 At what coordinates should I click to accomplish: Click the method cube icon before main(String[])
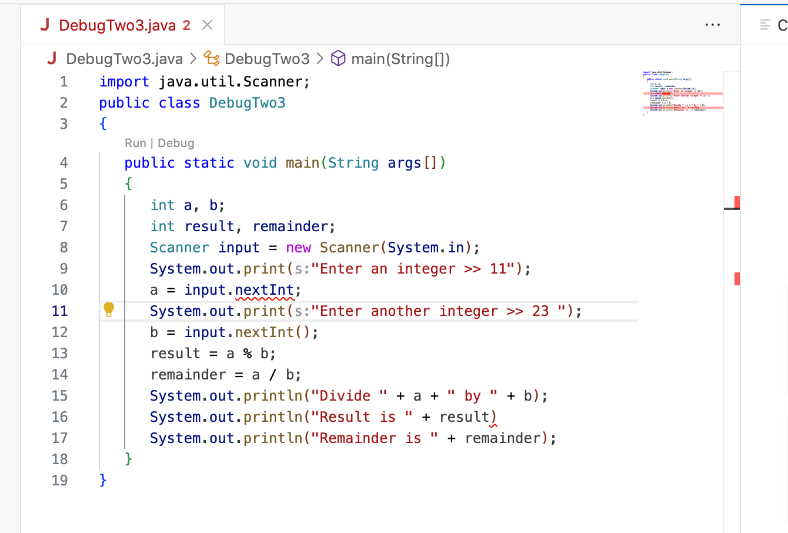click(x=338, y=58)
